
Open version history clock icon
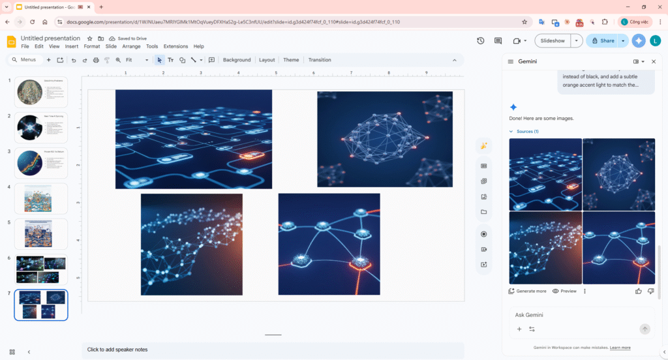(481, 40)
